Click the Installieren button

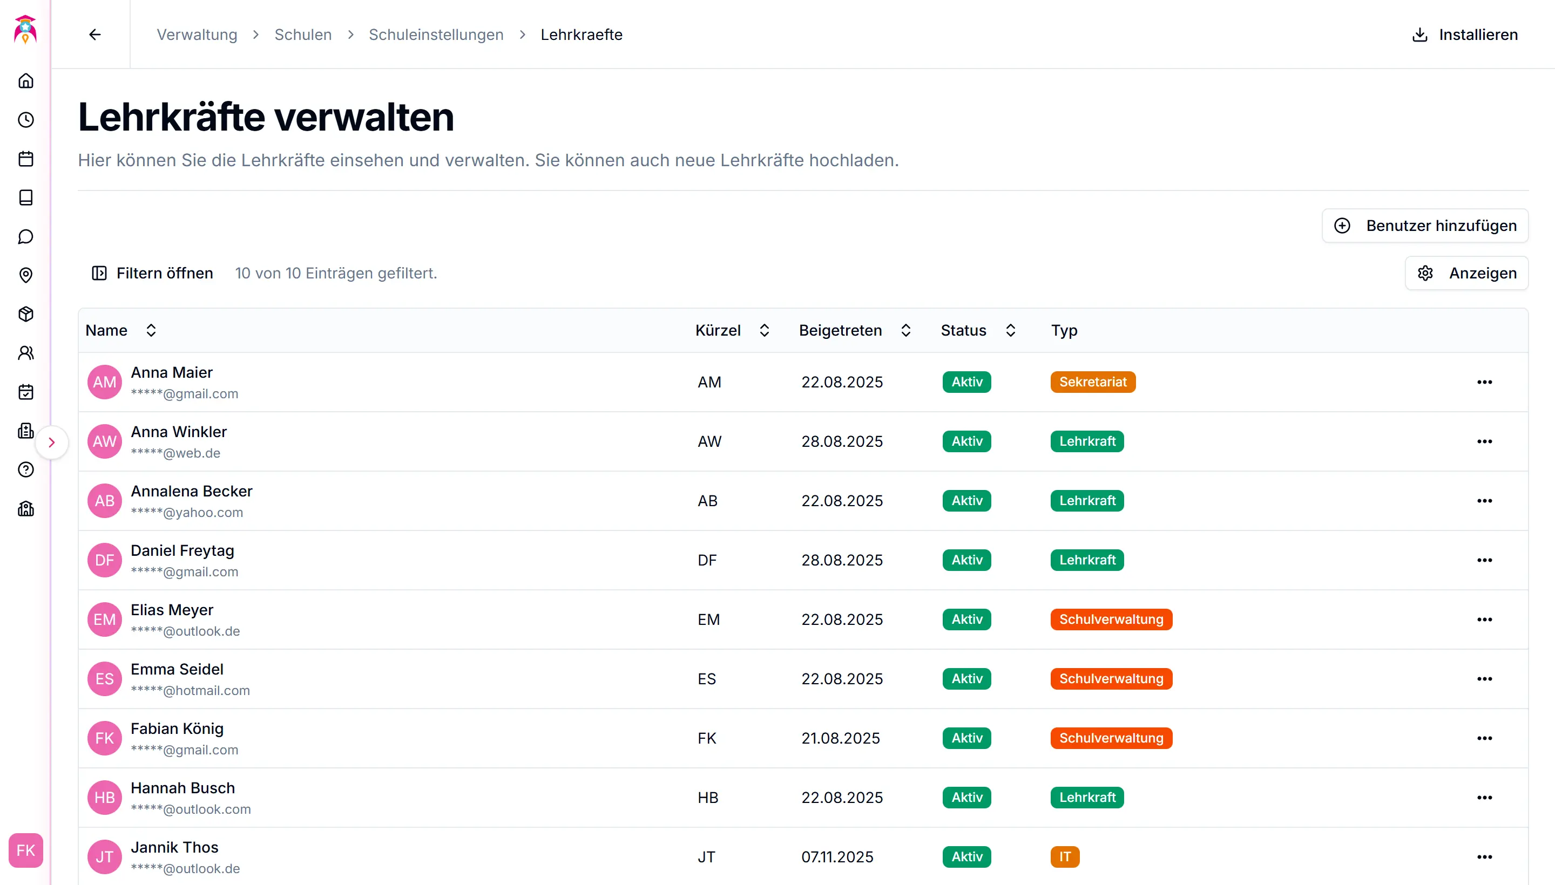click(x=1464, y=35)
